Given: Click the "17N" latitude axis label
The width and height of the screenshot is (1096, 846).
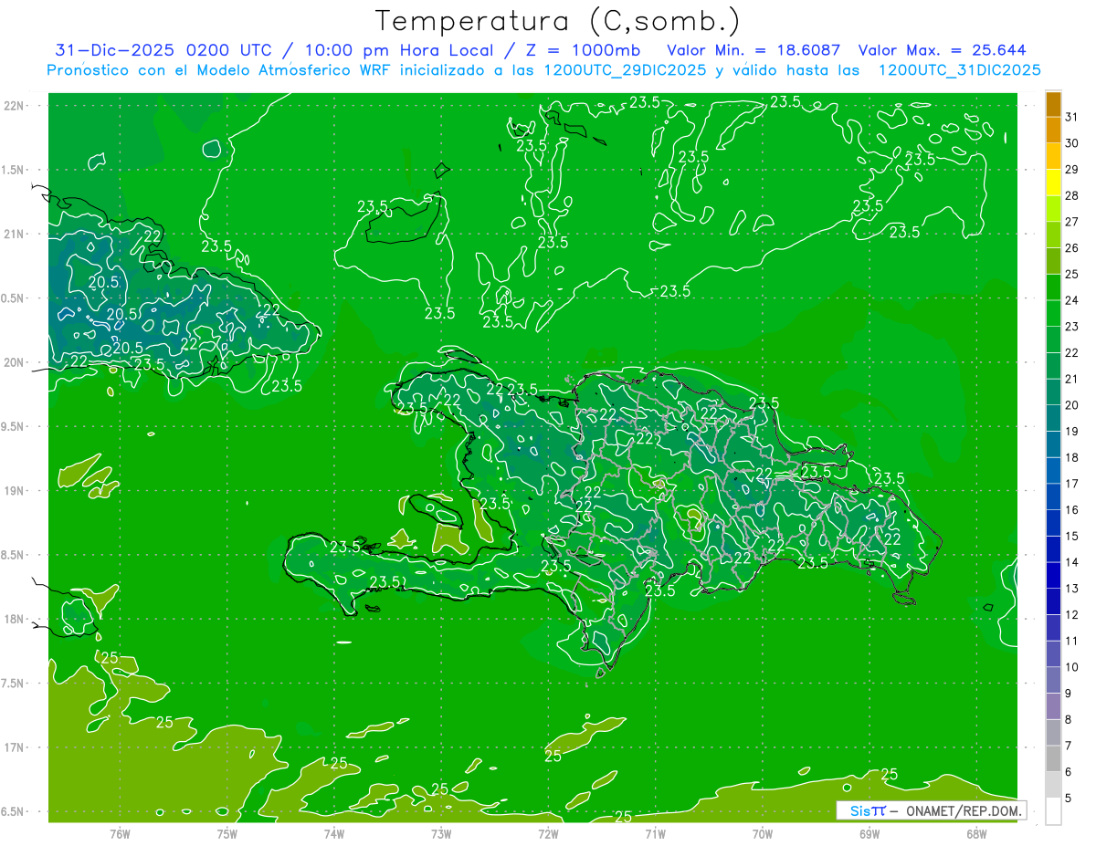Looking at the screenshot, I should 14,747.
